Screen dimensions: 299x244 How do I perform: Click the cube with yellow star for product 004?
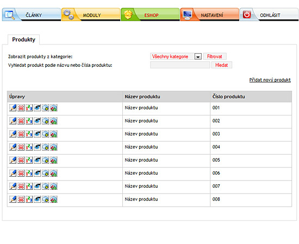click(46, 147)
